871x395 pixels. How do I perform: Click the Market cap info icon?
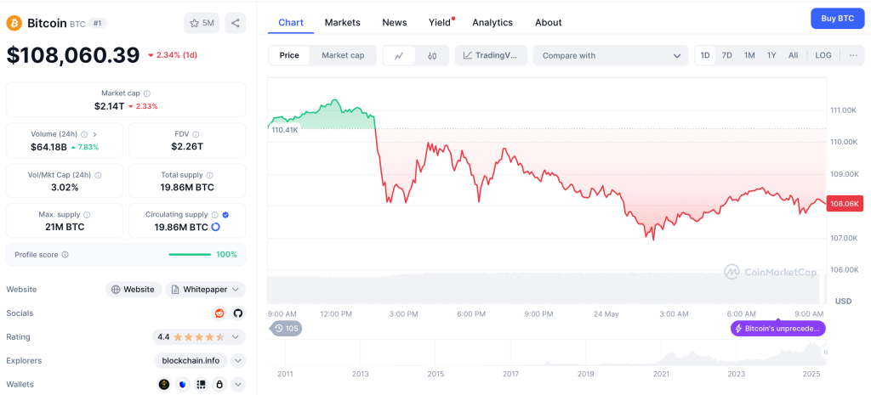click(x=147, y=93)
